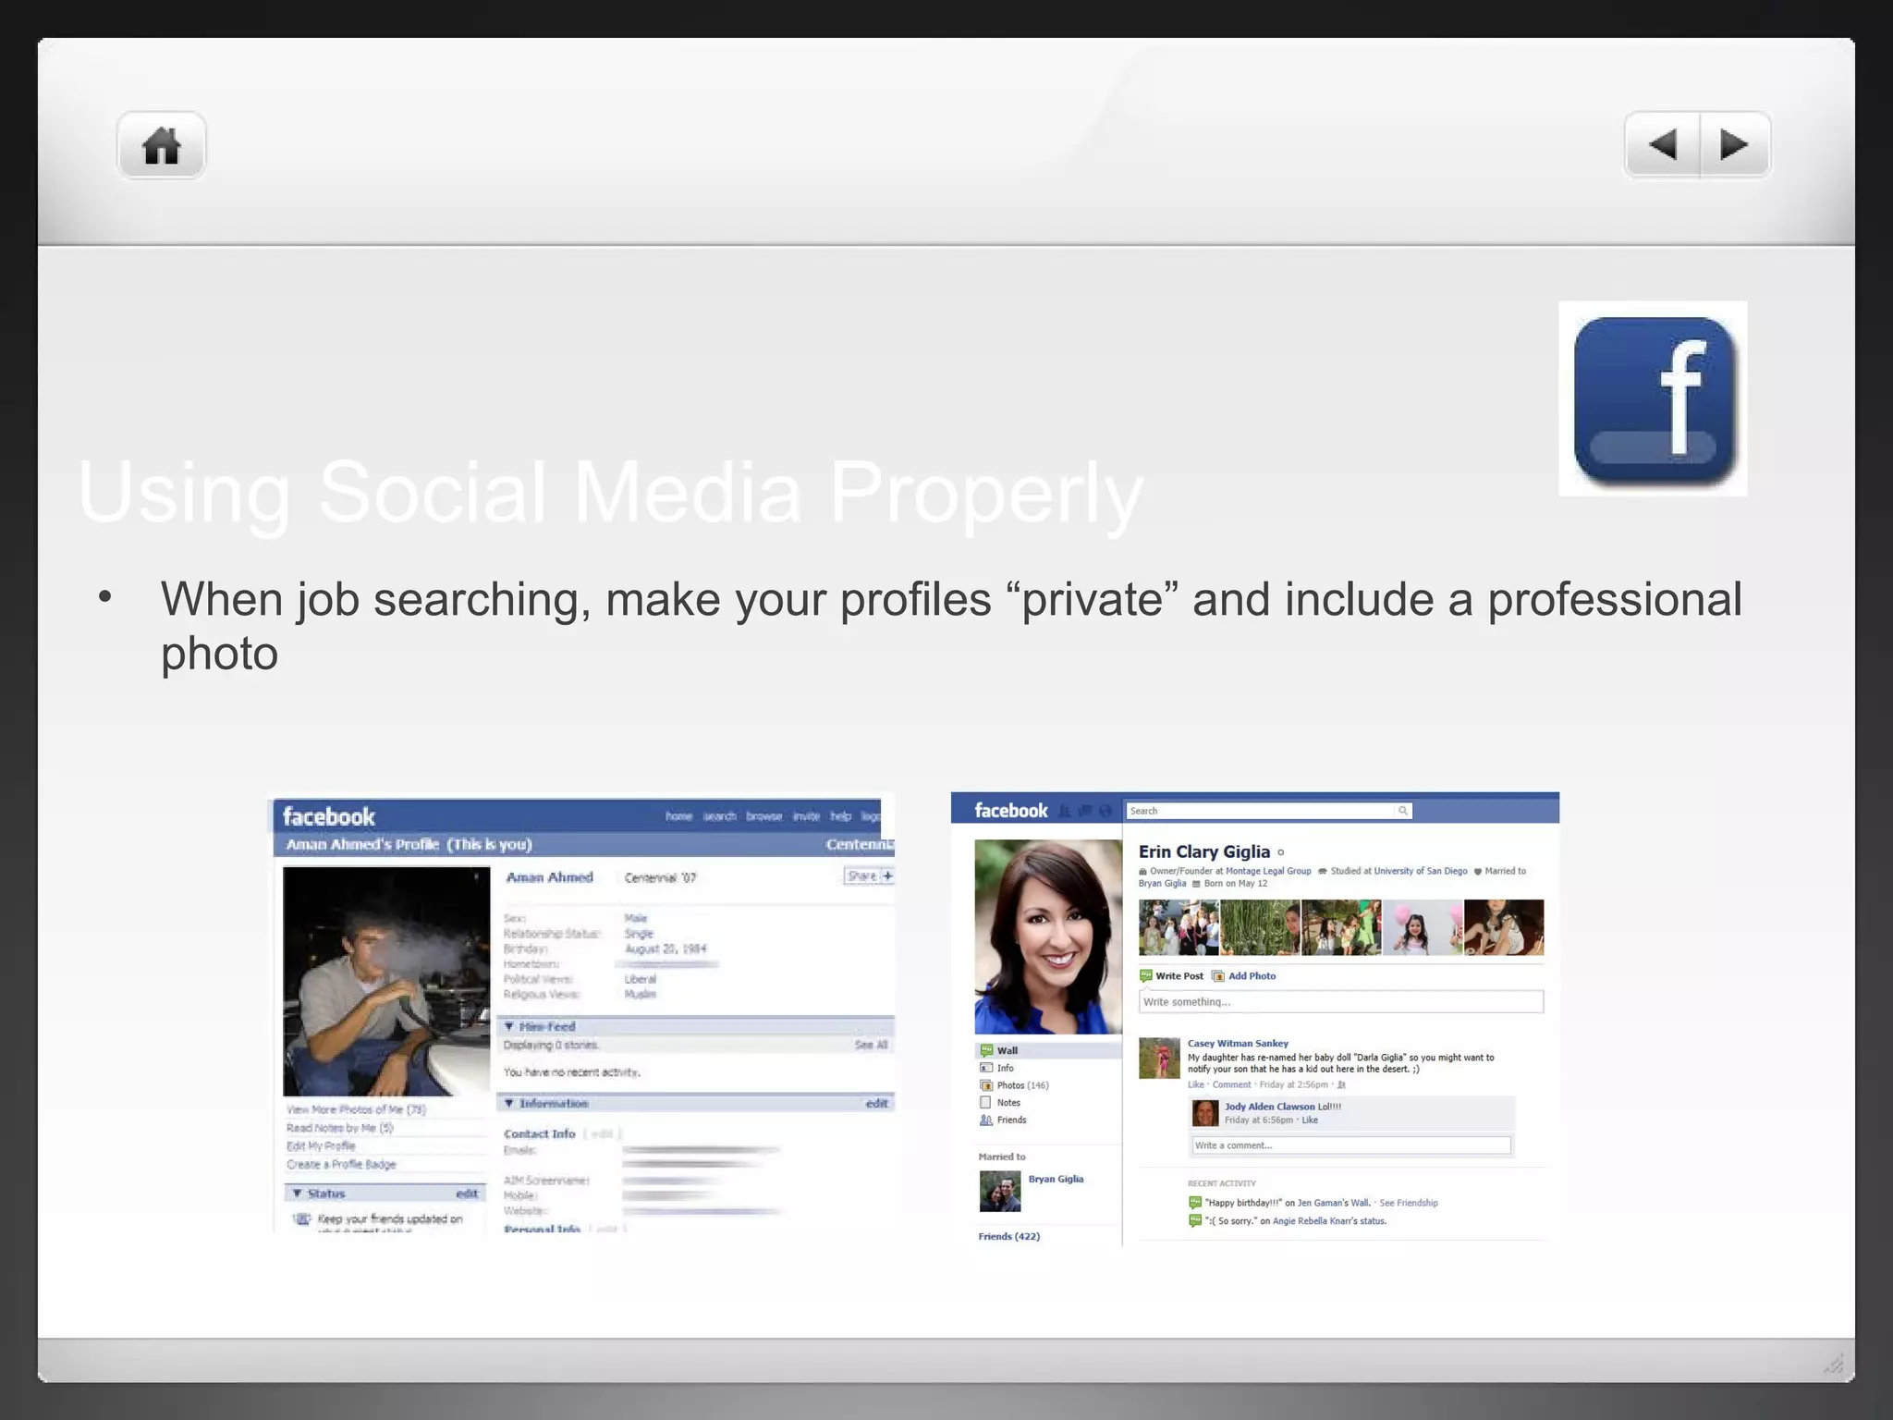Screen dimensions: 1893x1420
Task: Open Notes in Erin's sidebar
Action: tap(1008, 1103)
